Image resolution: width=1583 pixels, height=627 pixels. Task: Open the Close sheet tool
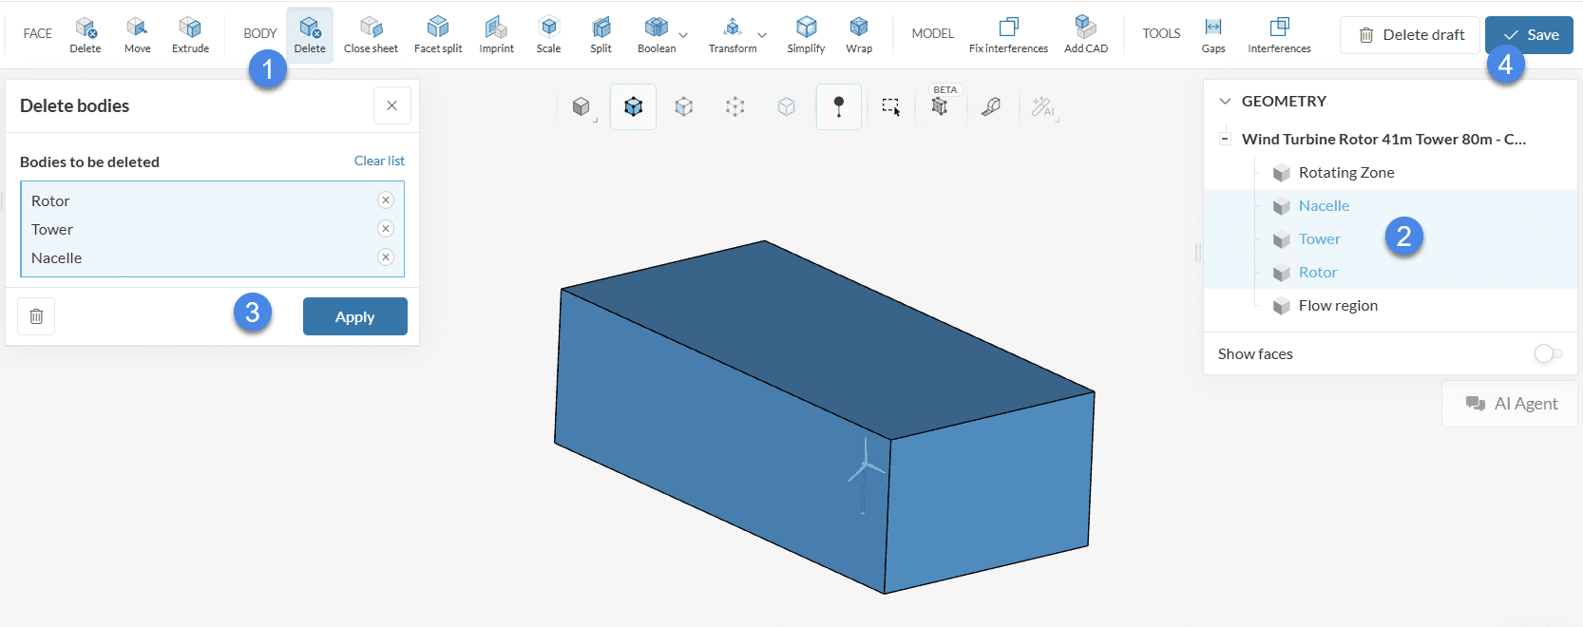click(x=371, y=35)
